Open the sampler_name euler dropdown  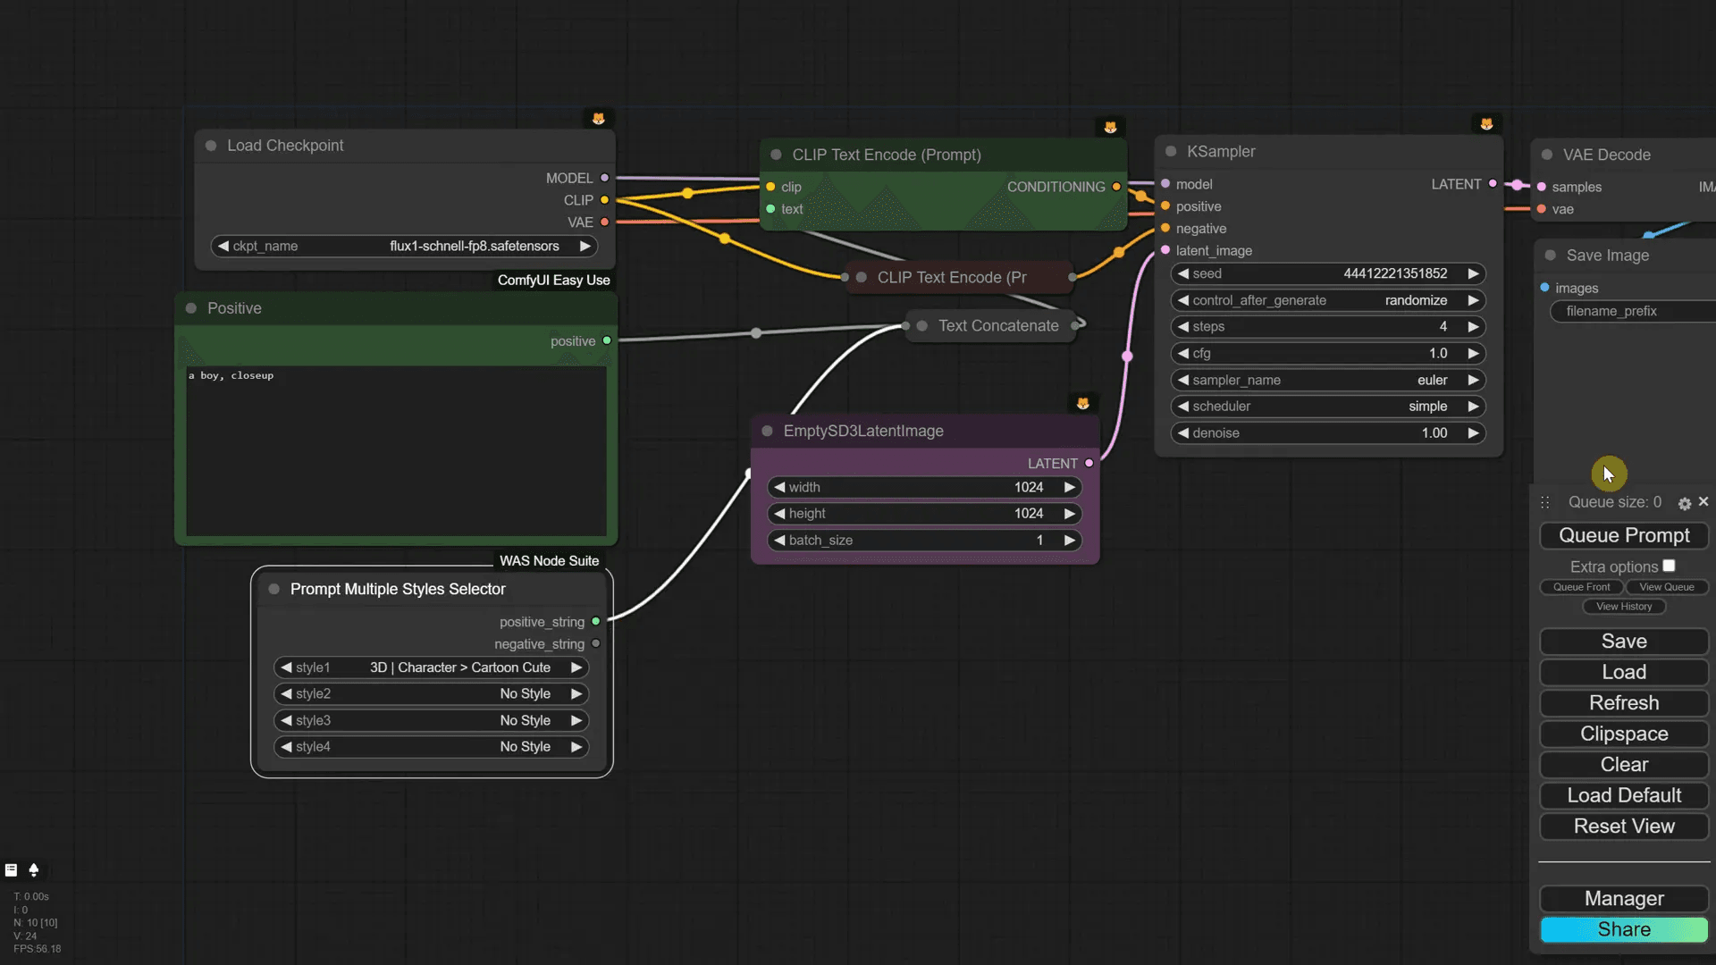pyautogui.click(x=1327, y=380)
